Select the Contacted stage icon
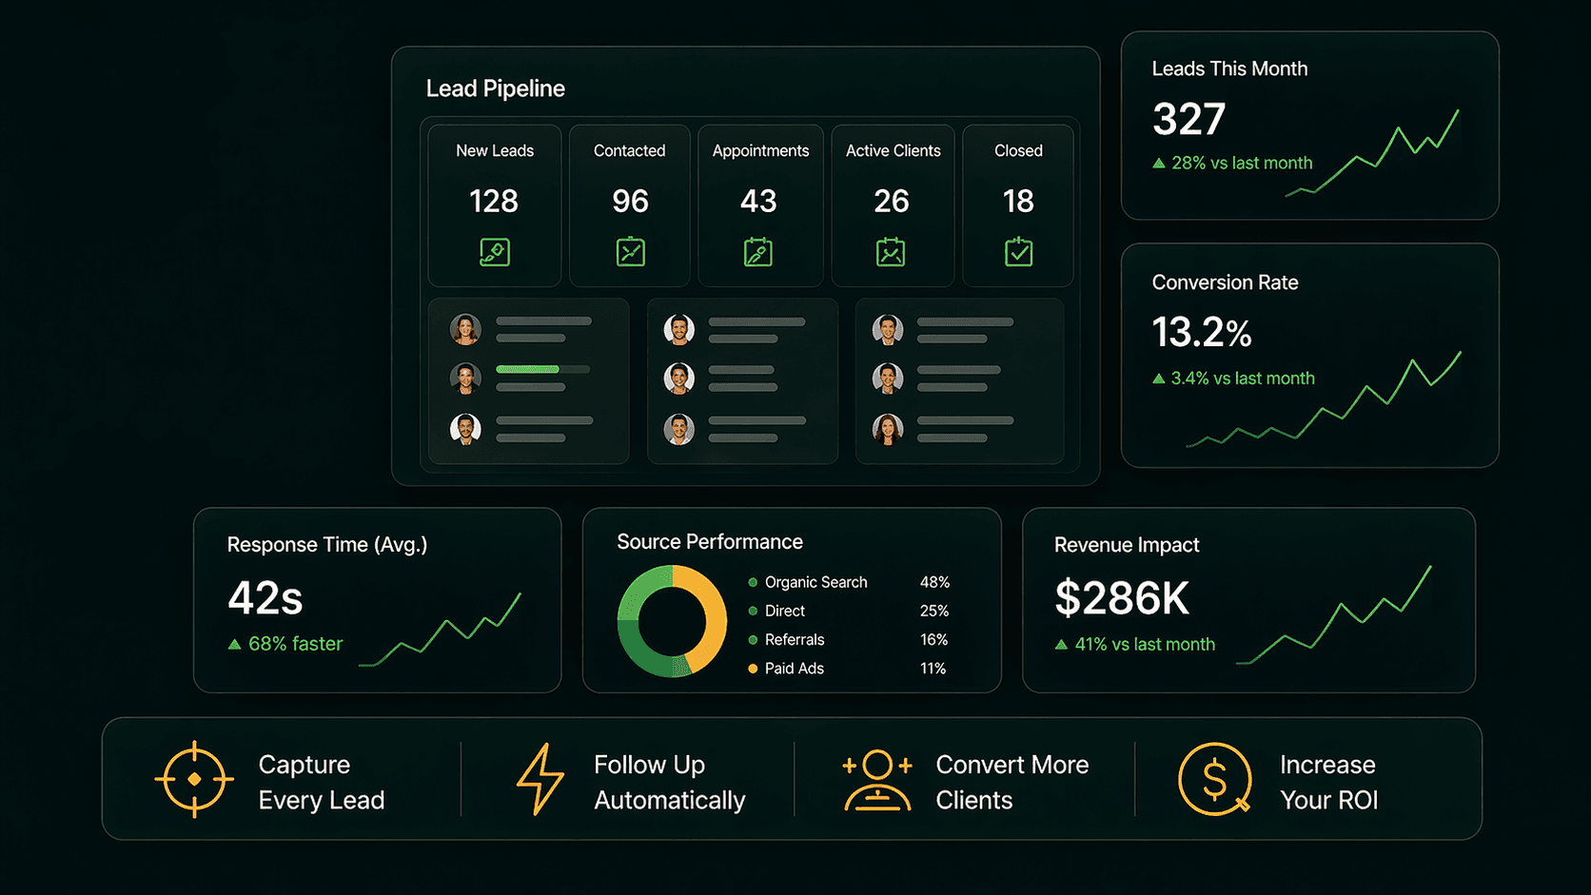 point(629,251)
